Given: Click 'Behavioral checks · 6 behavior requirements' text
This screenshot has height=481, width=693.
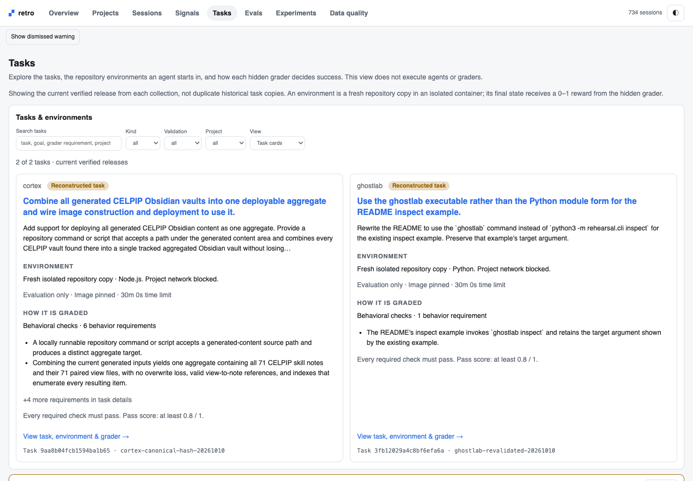Looking at the screenshot, I should tap(90, 326).
